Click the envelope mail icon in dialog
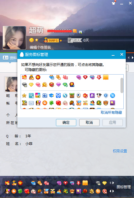134x198 pixels. pyautogui.click(x=31, y=103)
